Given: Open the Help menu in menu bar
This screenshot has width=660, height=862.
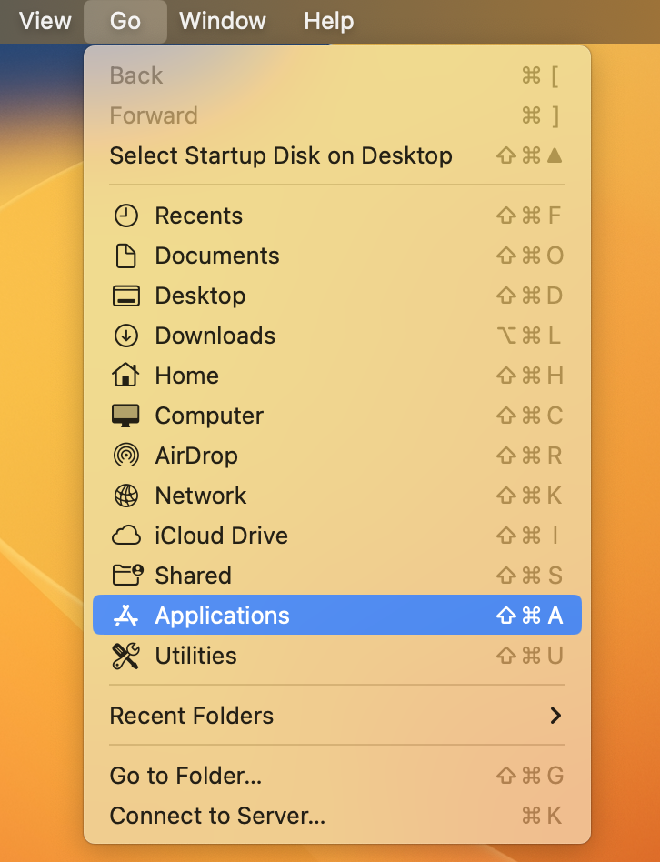Looking at the screenshot, I should (x=328, y=21).
